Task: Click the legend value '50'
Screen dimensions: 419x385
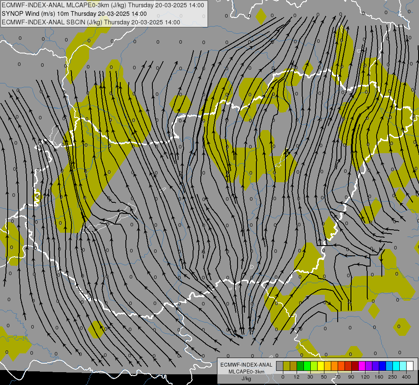Action: click(324, 377)
